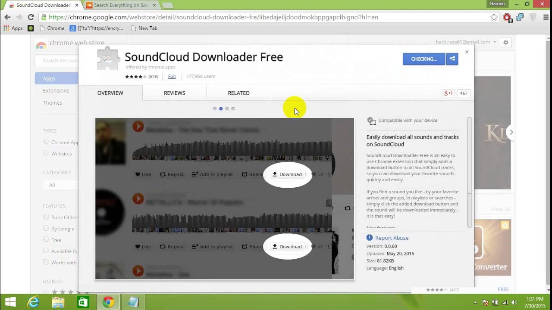This screenshot has height=310, width=552.
Task: Open web store settings gear
Action: [x=506, y=42]
